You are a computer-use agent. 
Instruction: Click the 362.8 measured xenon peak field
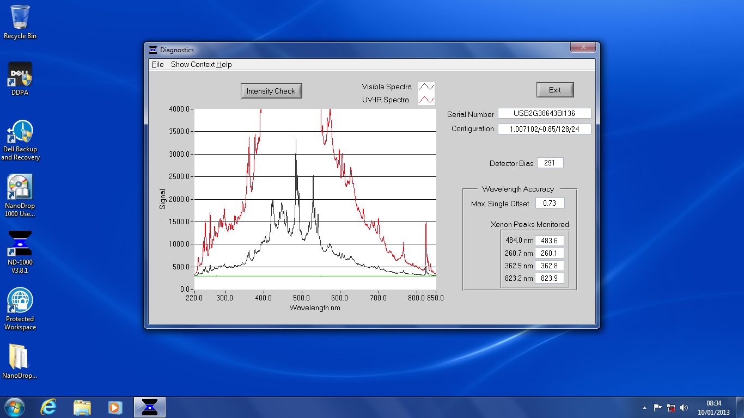point(549,266)
